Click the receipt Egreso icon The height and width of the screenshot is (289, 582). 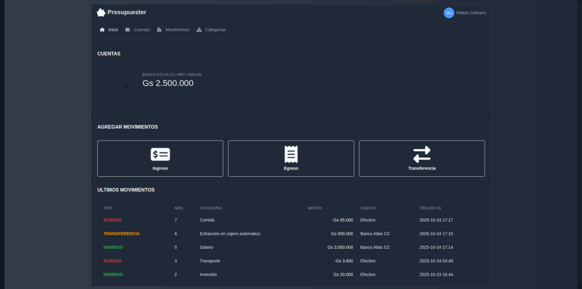(x=291, y=154)
